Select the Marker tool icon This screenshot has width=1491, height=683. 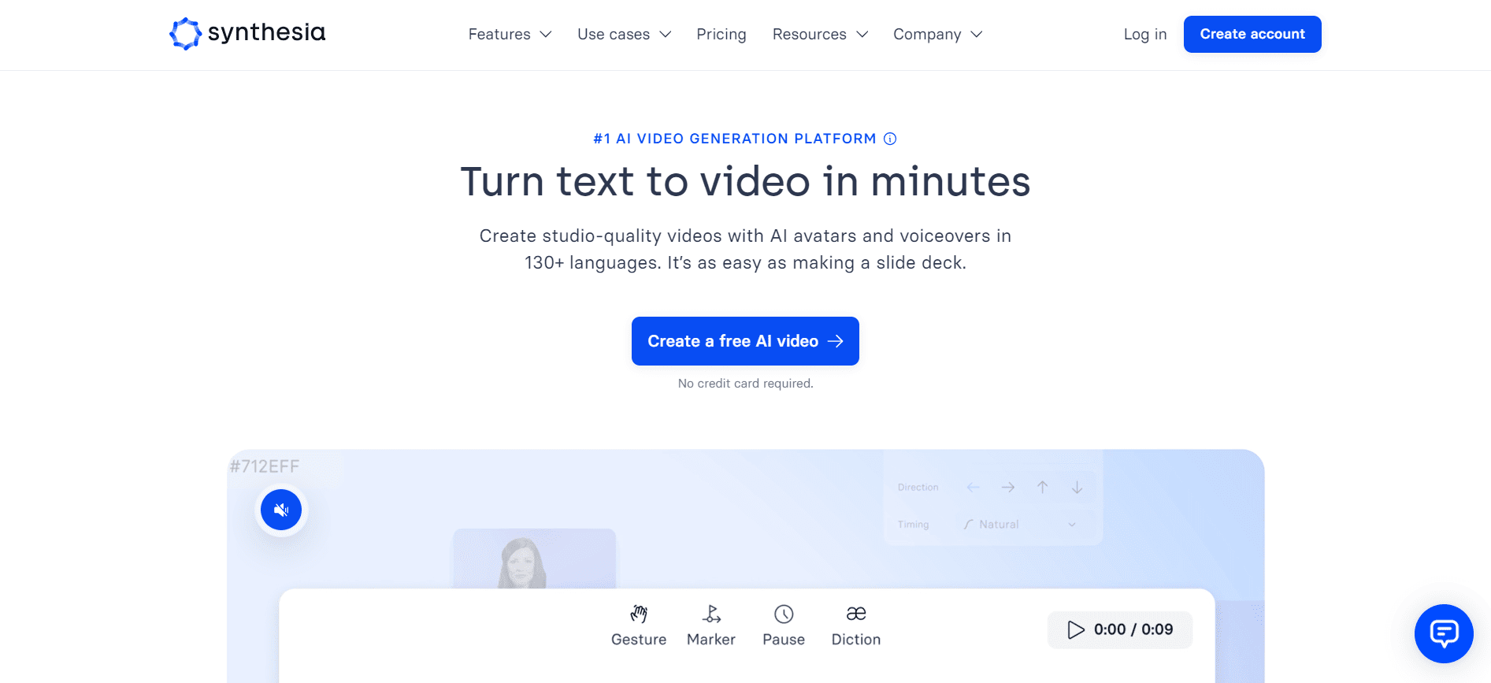click(711, 614)
